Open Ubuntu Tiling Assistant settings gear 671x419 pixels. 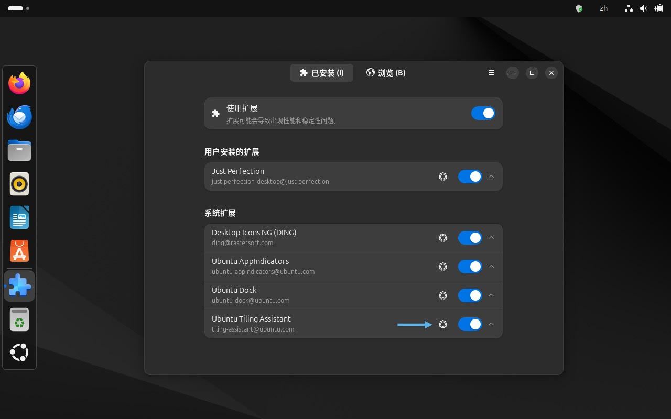[443, 324]
